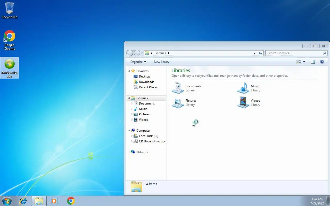Expand Documents tree node arrow
This screenshot has height=206, width=330.
pos(132,104)
